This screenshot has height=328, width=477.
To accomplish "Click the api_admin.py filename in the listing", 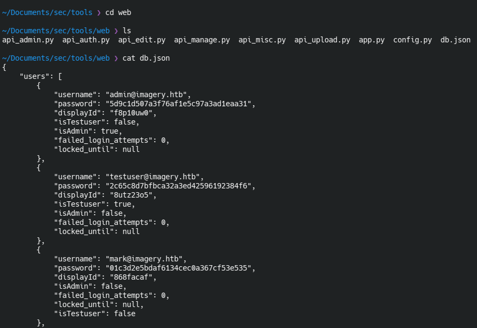I will tap(28, 40).
